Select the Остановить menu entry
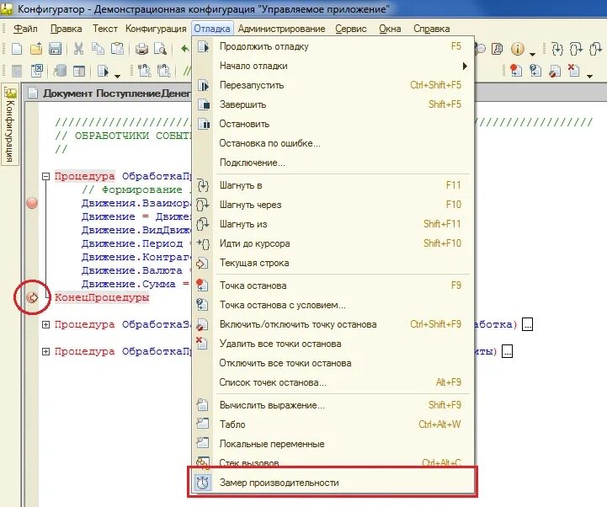This screenshot has height=507, width=607. [x=333, y=124]
